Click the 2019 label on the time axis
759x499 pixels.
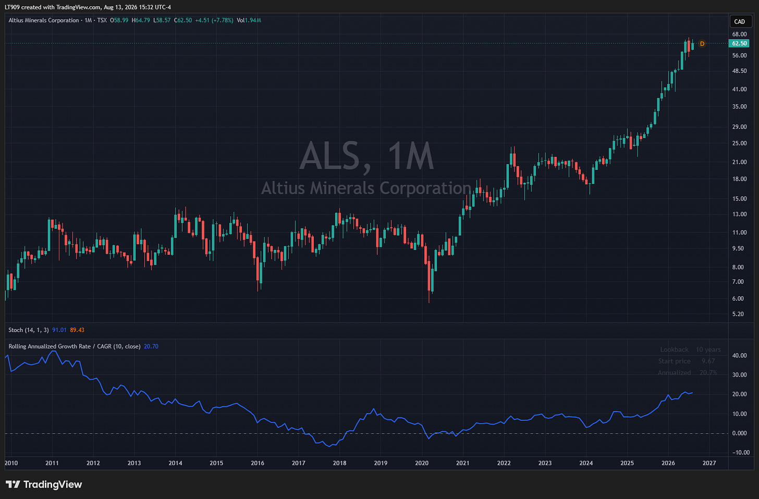click(x=381, y=463)
